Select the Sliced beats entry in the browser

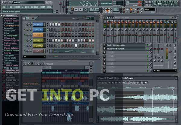pos(10,58)
